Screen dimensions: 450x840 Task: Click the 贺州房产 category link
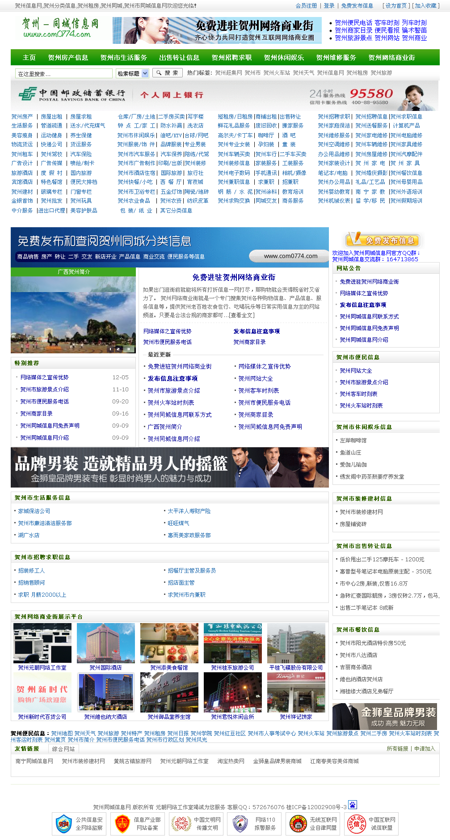(x=22, y=117)
